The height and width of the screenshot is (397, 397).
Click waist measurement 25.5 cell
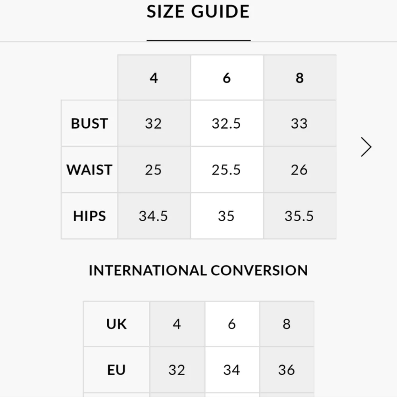tap(227, 170)
